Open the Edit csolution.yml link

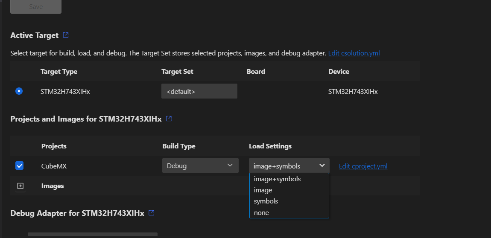[354, 53]
